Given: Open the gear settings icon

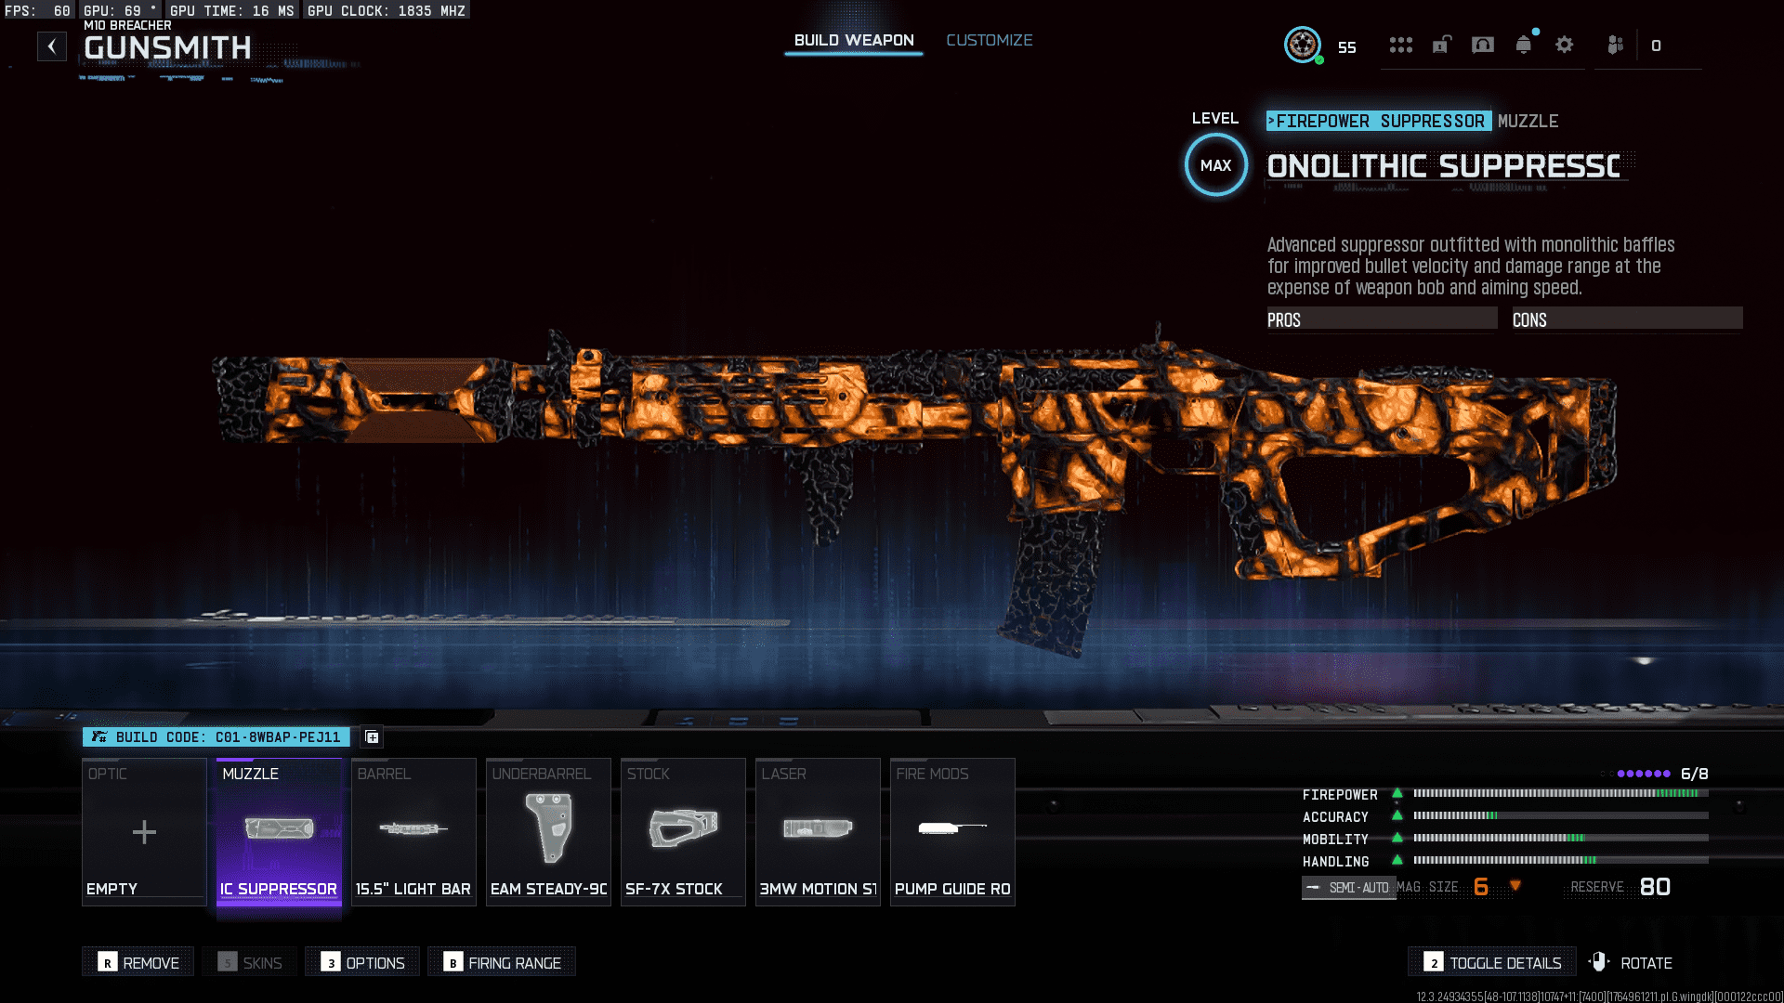Looking at the screenshot, I should tap(1564, 45).
